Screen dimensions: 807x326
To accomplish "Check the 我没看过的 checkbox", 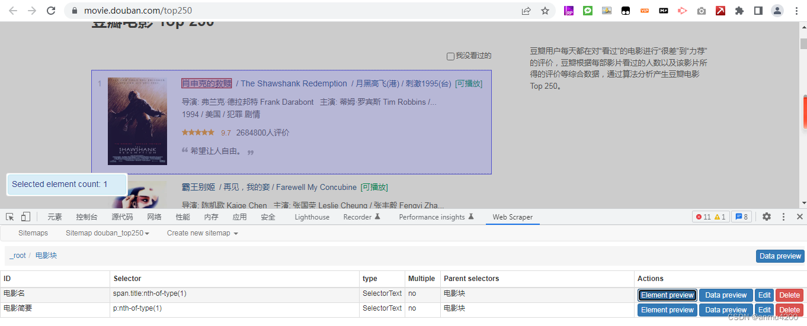I will point(450,56).
